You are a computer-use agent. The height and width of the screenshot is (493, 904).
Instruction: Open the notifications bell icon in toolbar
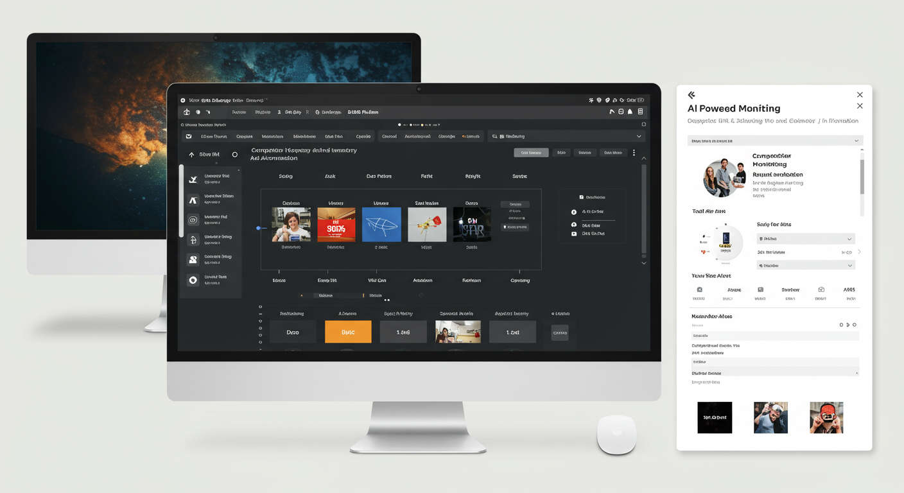pyautogui.click(x=629, y=111)
